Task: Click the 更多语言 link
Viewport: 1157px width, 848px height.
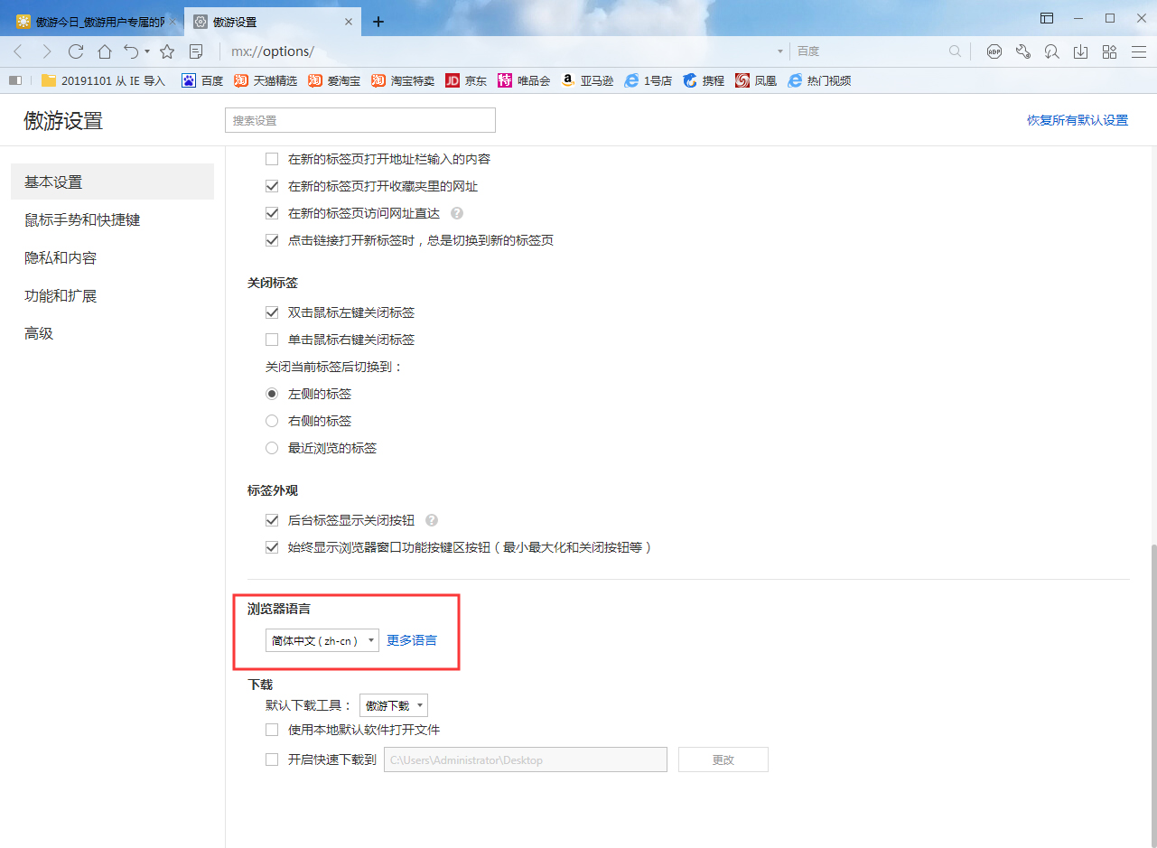Action: (411, 639)
